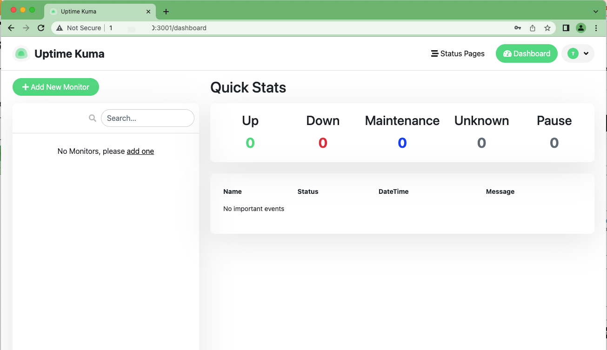Click the search magnifier icon
Image resolution: width=607 pixels, height=350 pixels.
(x=93, y=118)
